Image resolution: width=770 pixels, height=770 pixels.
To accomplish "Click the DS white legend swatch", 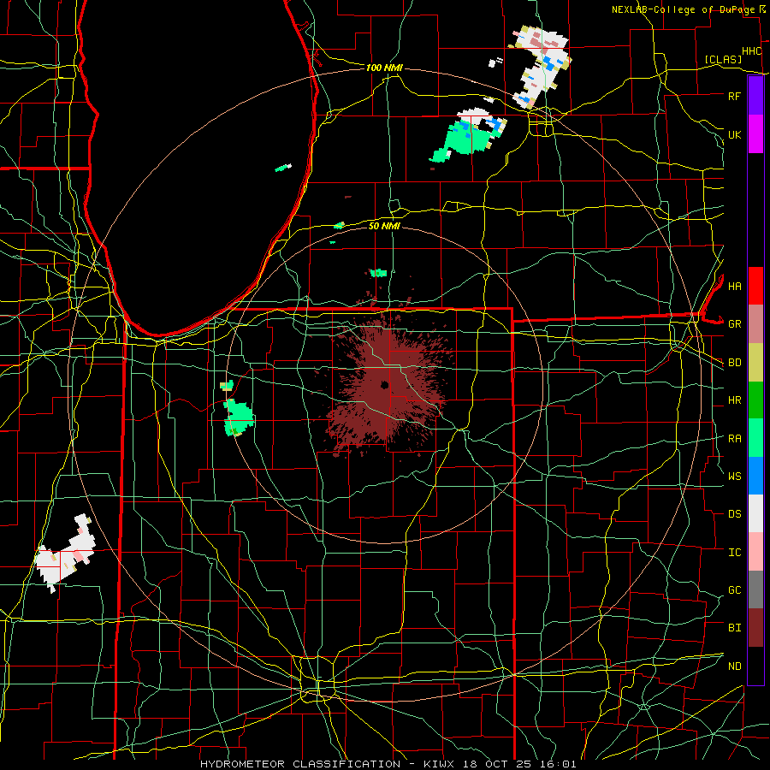I will point(755,513).
